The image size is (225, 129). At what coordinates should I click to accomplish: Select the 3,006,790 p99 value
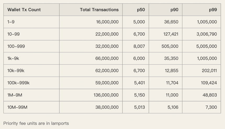(206, 34)
